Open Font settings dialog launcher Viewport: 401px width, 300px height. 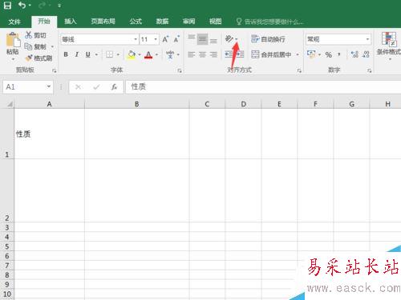180,70
